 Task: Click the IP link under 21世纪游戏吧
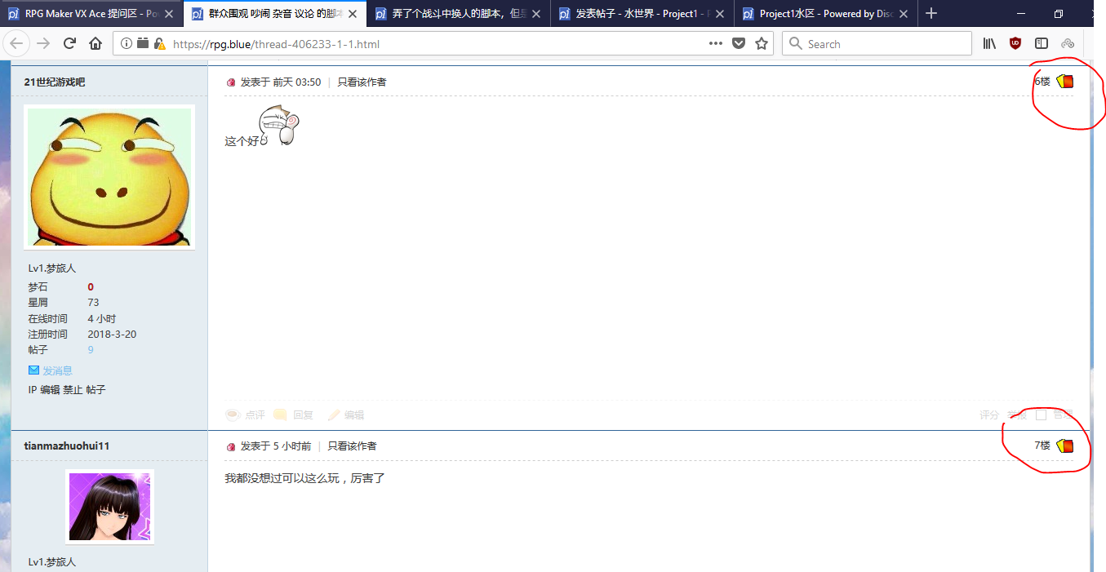[x=33, y=390]
